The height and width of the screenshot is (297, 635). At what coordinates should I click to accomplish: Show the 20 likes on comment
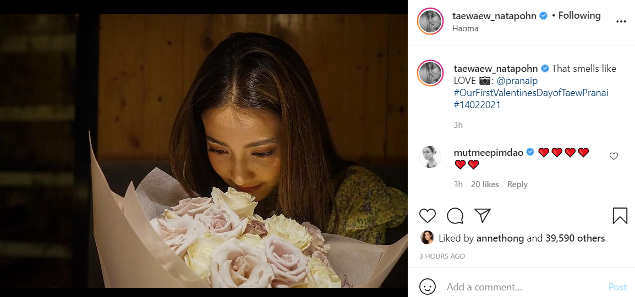coord(485,184)
